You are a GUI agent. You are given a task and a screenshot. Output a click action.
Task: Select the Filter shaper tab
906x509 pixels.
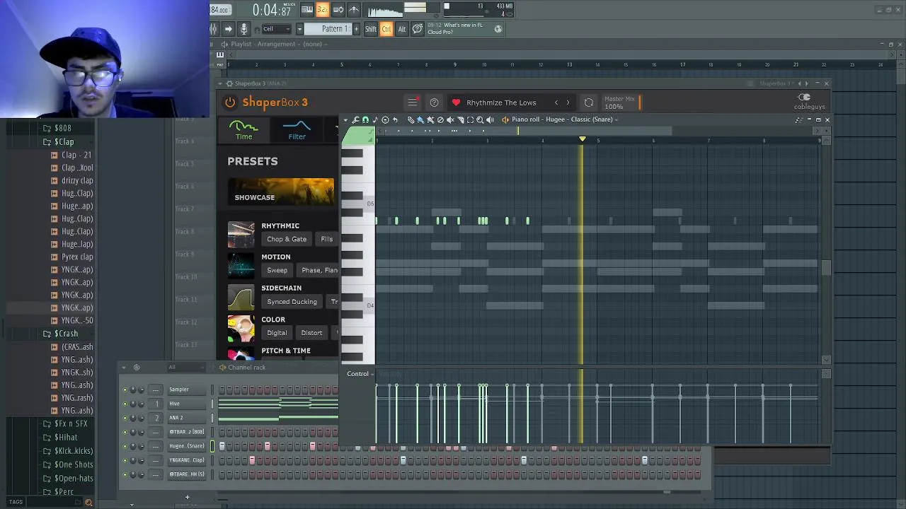pos(297,129)
